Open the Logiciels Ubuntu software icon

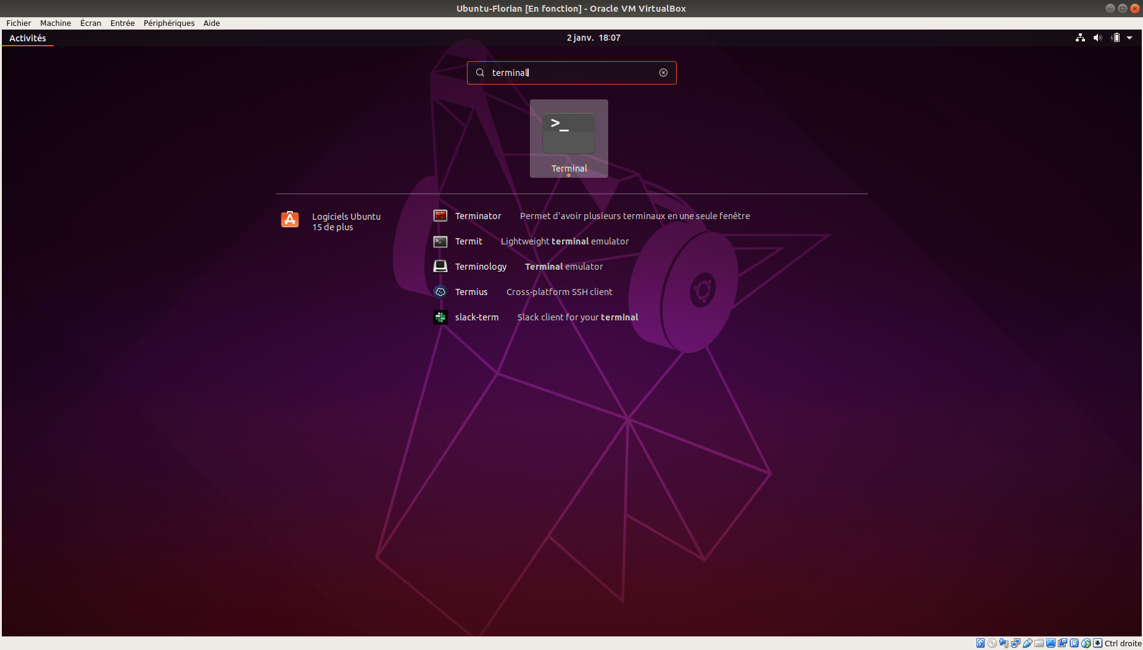290,220
